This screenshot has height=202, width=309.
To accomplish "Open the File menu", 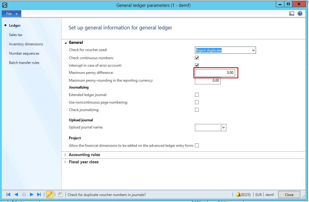I will (x=11, y=14).
